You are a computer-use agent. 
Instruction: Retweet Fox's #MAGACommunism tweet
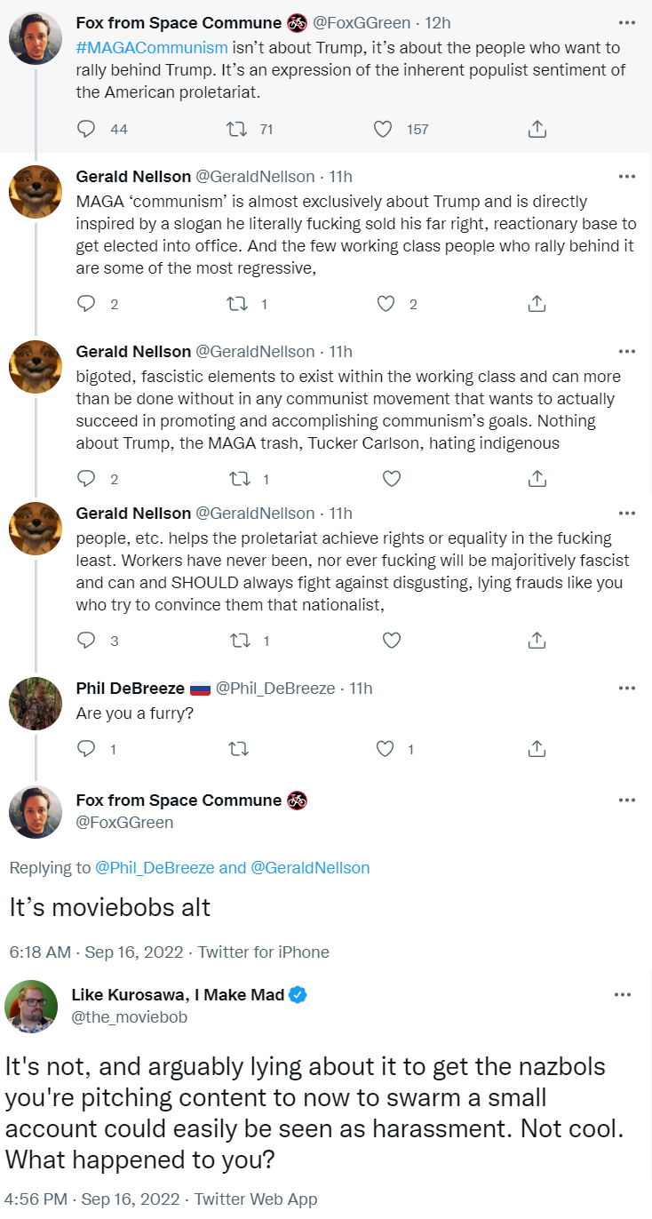tap(237, 129)
